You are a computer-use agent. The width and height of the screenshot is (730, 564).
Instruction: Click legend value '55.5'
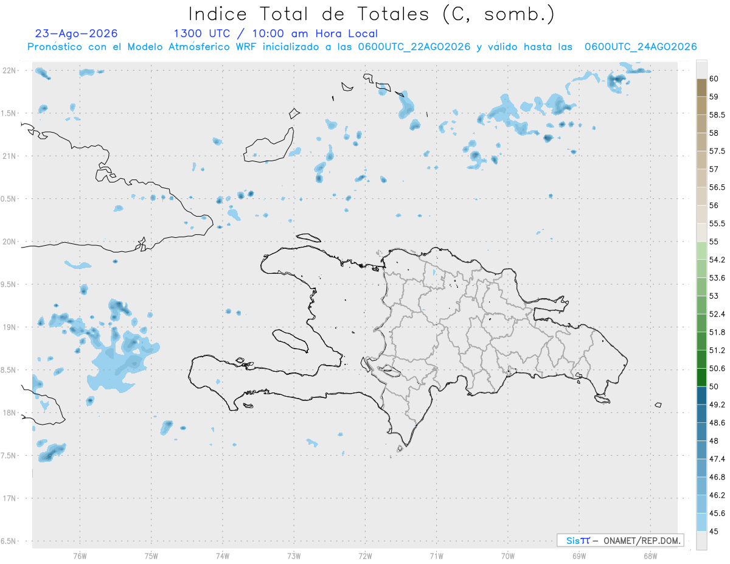coord(717,223)
